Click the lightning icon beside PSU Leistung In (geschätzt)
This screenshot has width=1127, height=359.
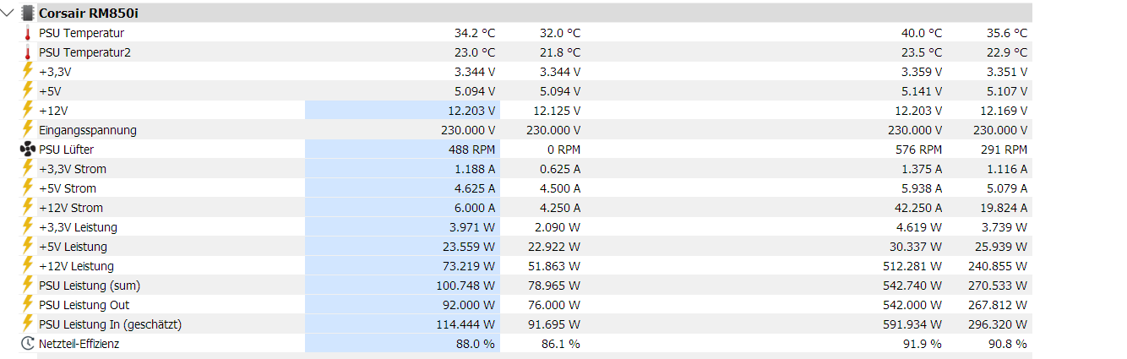(x=27, y=324)
